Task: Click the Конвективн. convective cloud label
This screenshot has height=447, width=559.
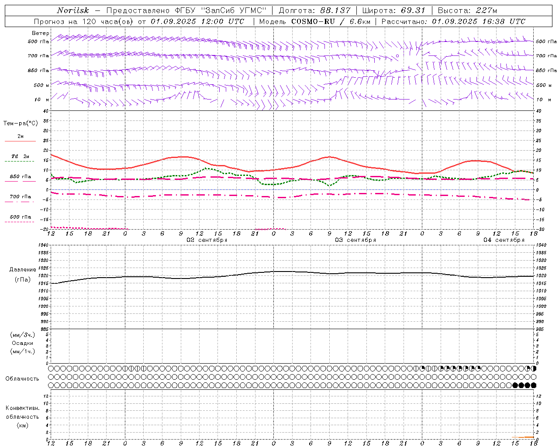Action: (x=23, y=408)
